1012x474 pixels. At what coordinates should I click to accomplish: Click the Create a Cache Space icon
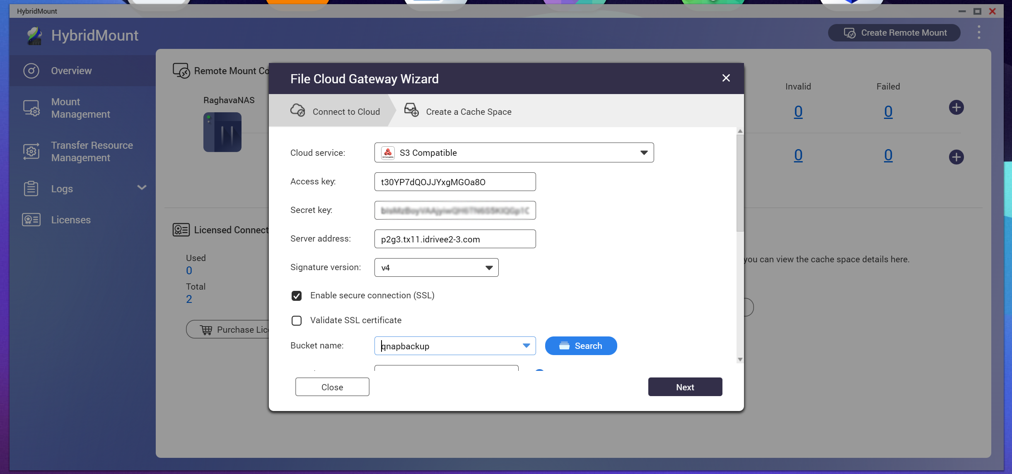[x=411, y=110]
